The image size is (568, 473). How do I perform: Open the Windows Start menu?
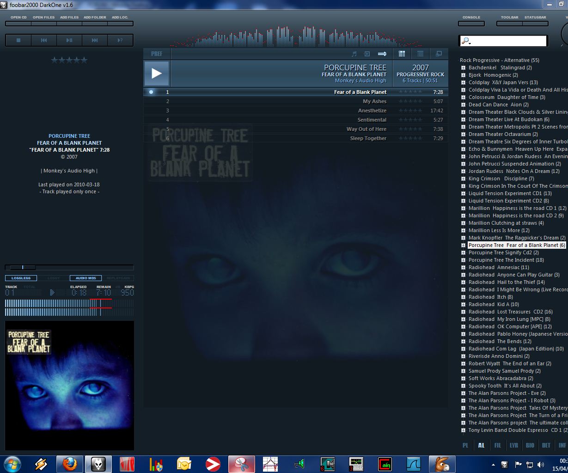point(12,464)
